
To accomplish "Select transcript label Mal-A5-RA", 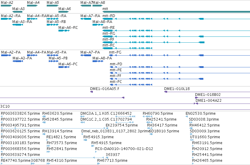I will click(57, 16).
